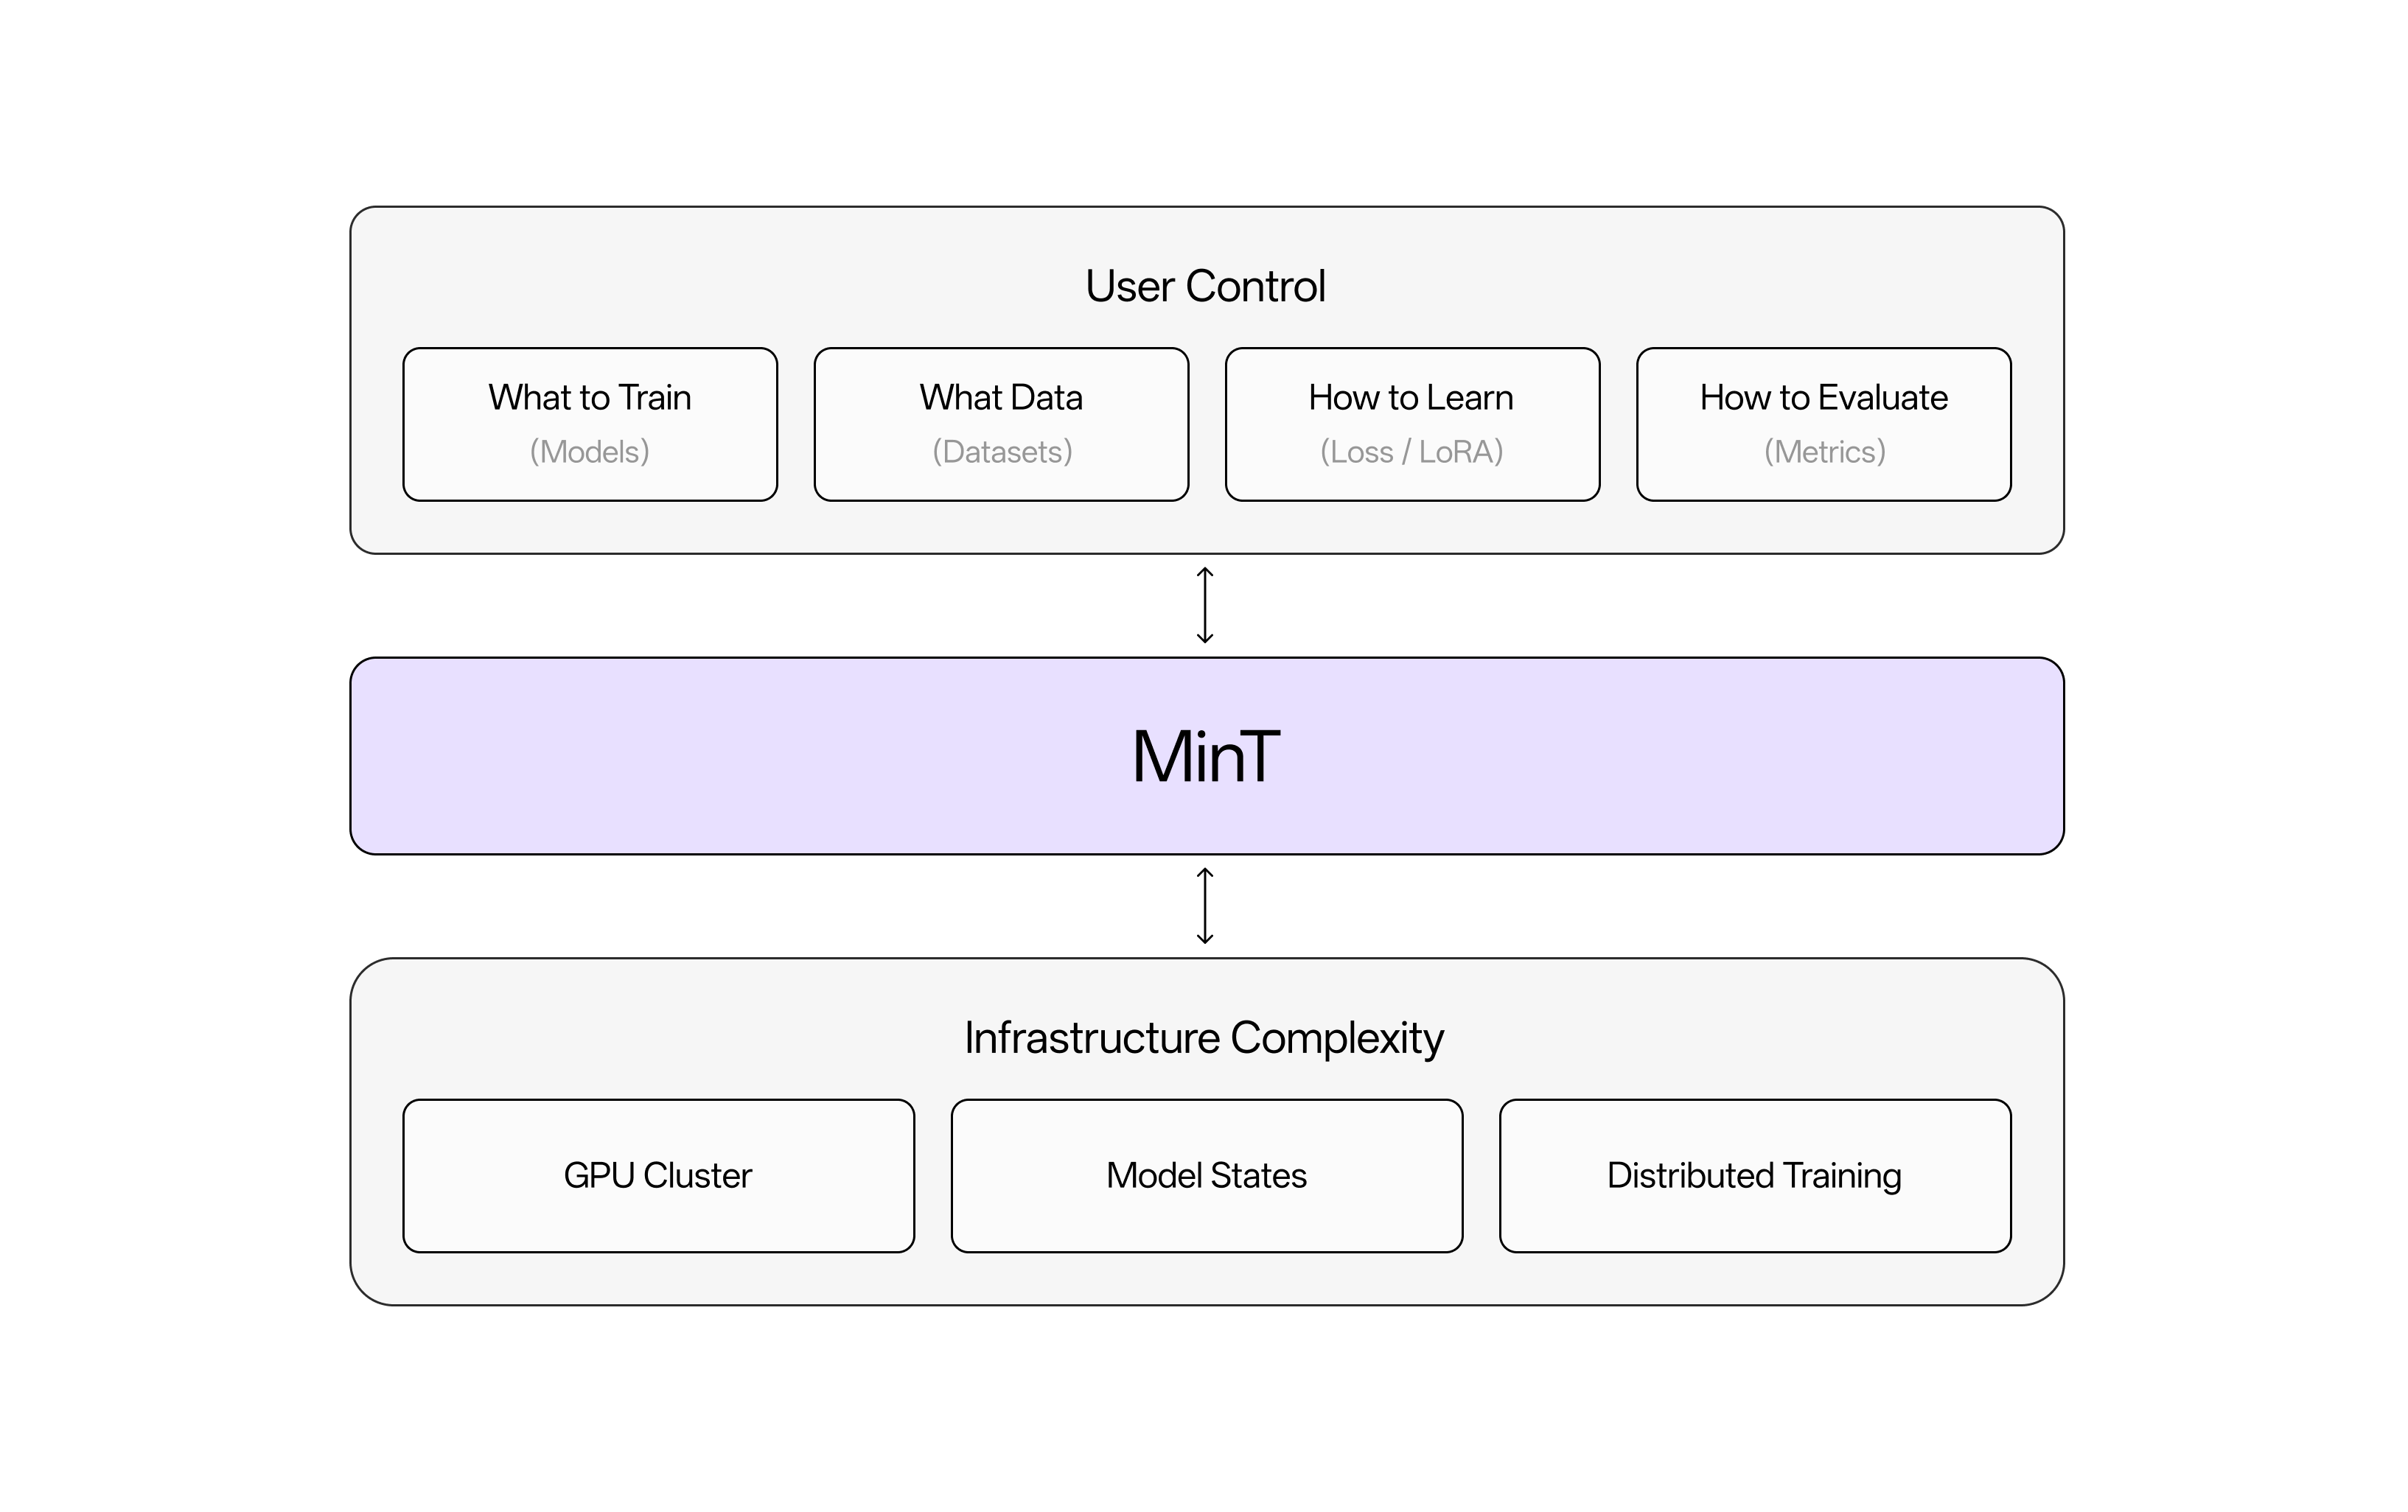The image size is (2408, 1512).
Task: Select the Distributed Training box
Action: (1754, 1175)
